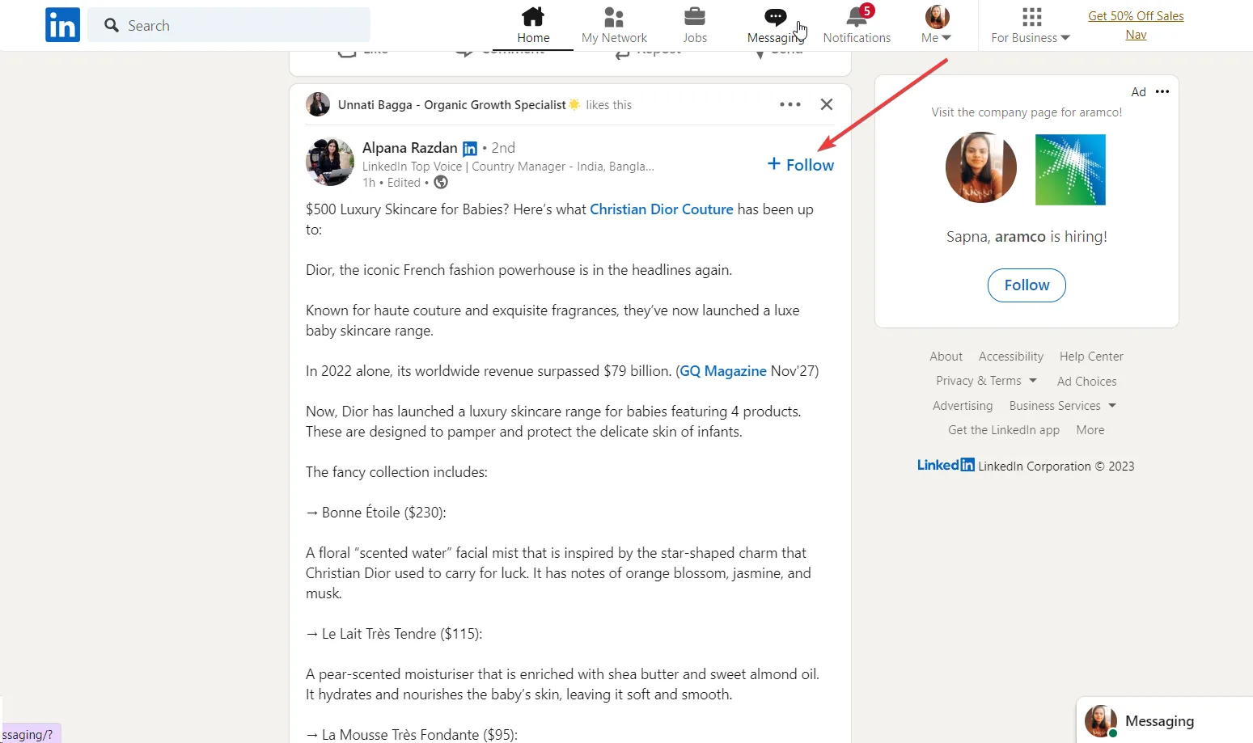The width and height of the screenshot is (1253, 743).
Task: Follow Alpana Razdan
Action: pyautogui.click(x=801, y=164)
